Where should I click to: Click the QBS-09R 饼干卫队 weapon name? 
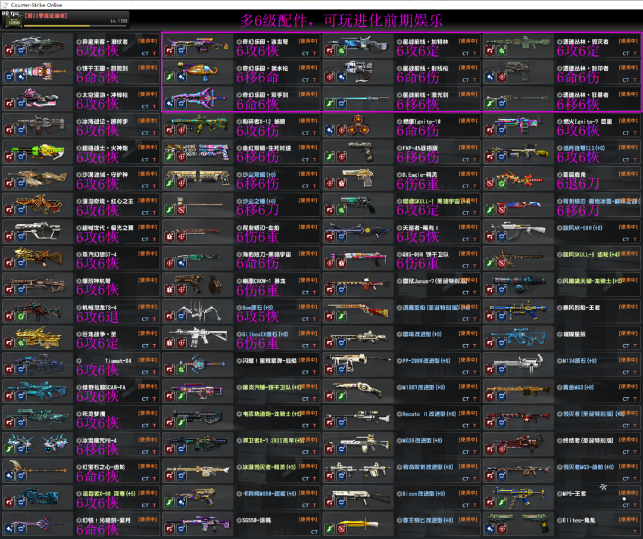426,254
